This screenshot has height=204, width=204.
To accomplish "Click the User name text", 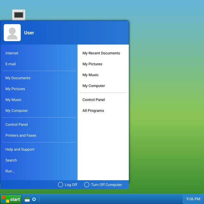I will coord(29,33).
